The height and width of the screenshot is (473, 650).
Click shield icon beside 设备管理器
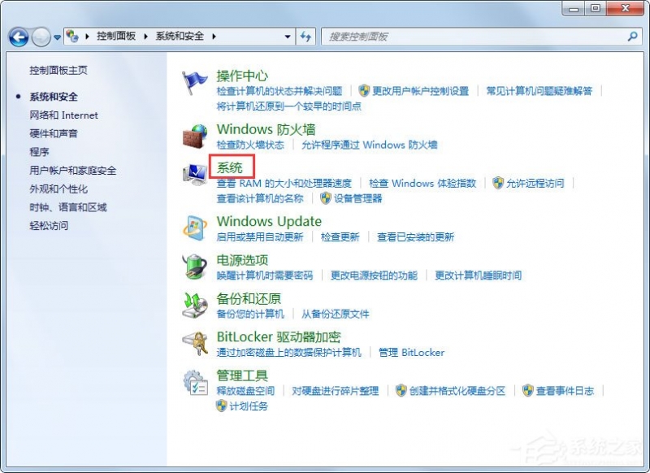coord(326,198)
